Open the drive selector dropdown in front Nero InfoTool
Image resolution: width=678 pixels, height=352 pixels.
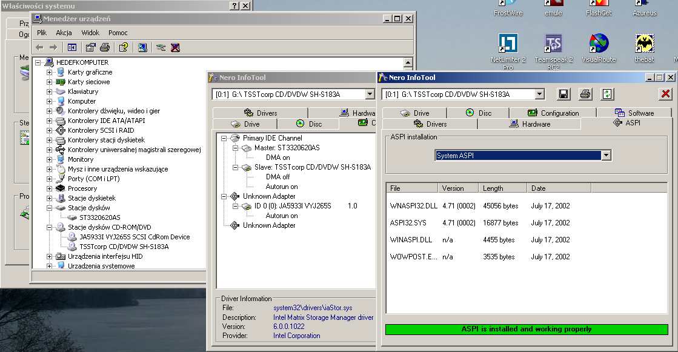pyautogui.click(x=539, y=95)
